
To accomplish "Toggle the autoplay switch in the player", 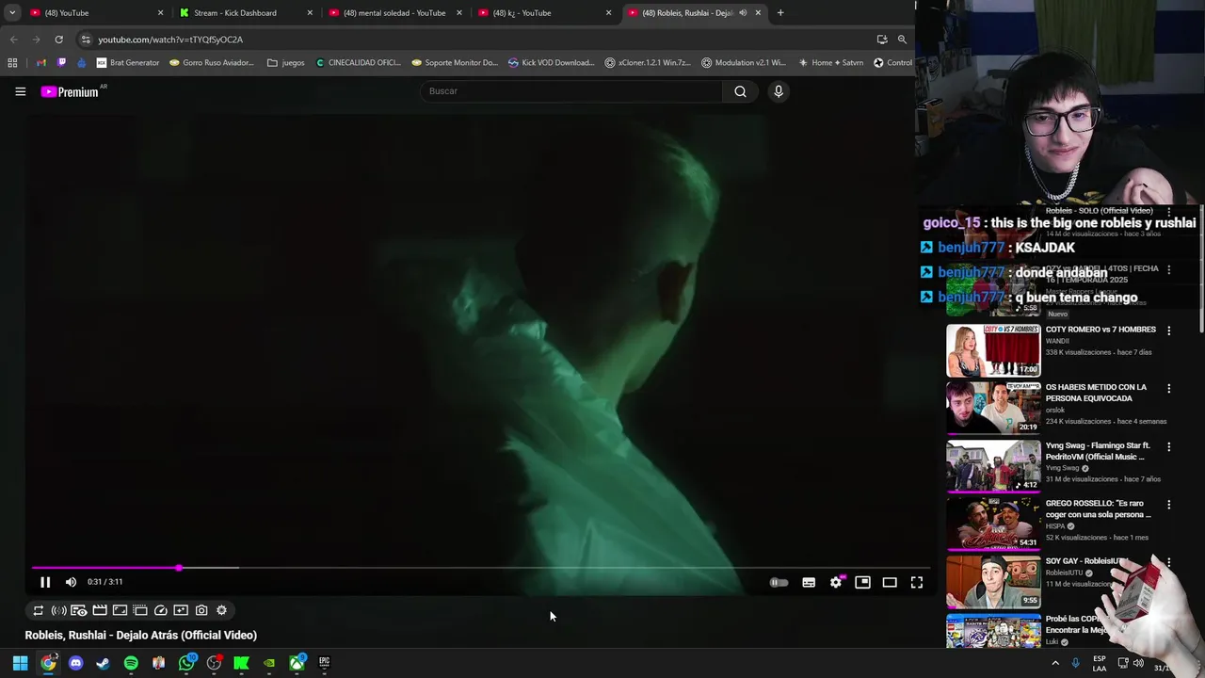I will (x=779, y=583).
